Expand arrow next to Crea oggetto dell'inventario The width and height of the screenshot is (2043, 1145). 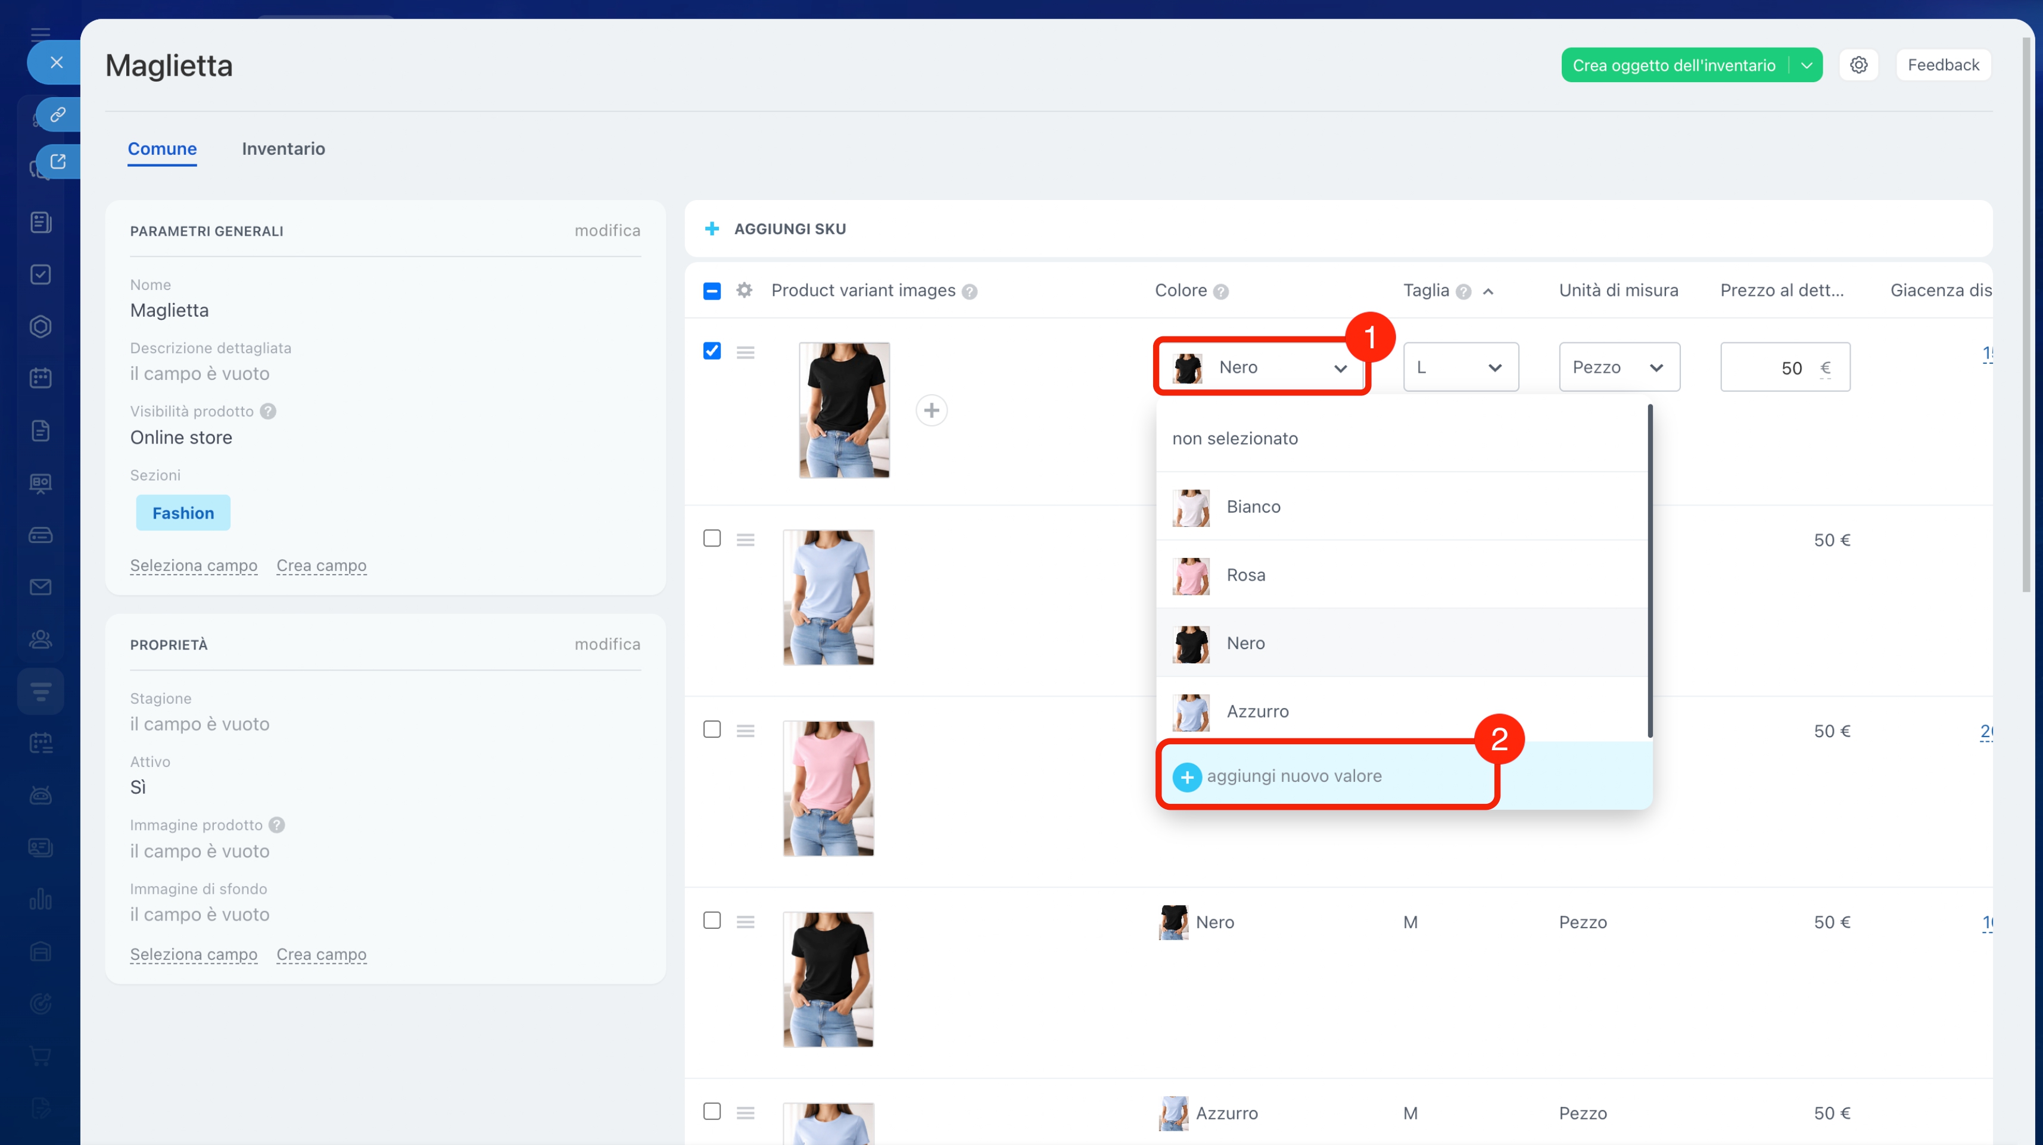tap(1807, 65)
